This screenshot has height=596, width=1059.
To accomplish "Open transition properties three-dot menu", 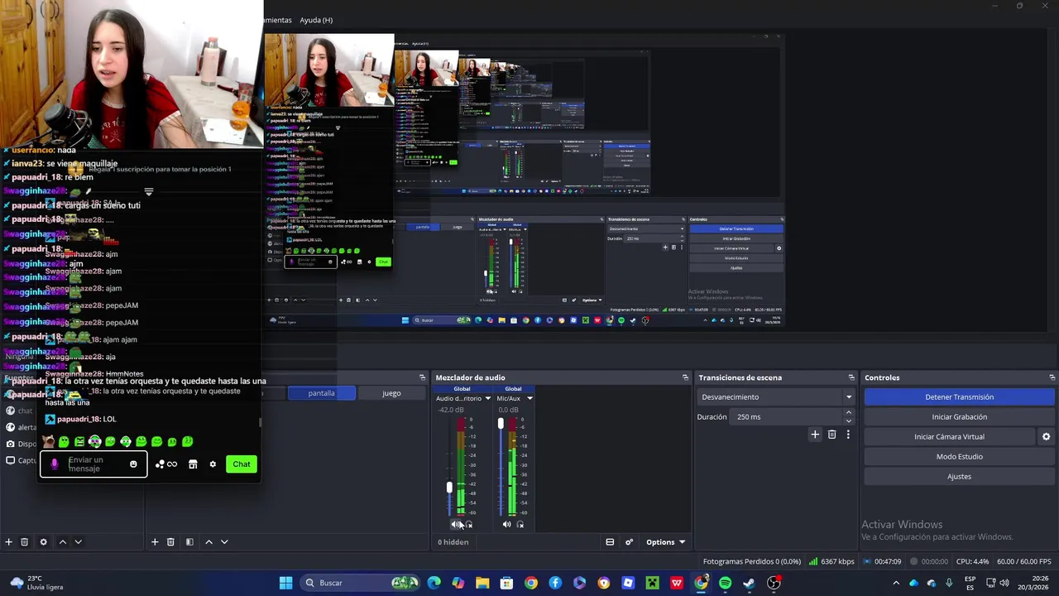I will [848, 435].
